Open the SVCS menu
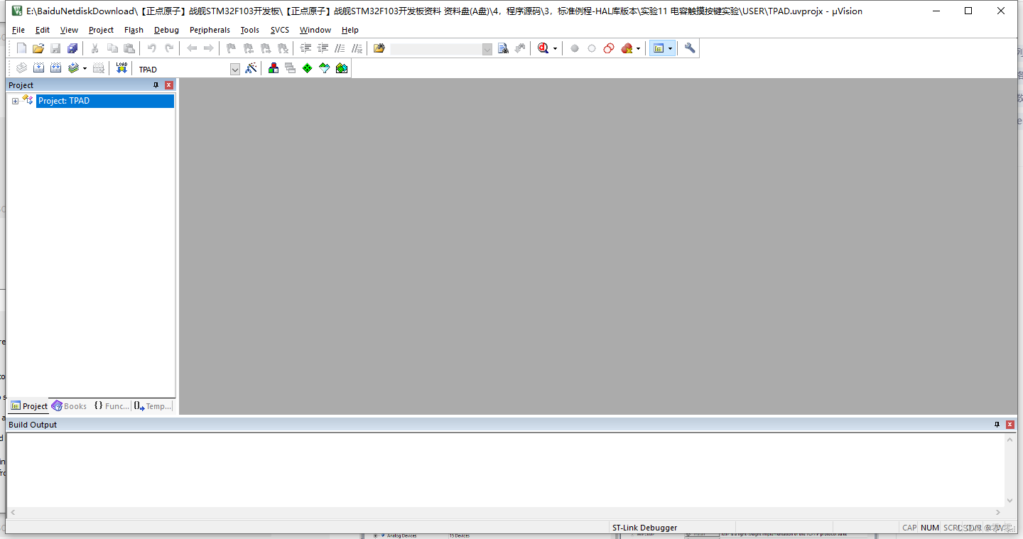The height and width of the screenshot is (539, 1023). (x=280, y=30)
